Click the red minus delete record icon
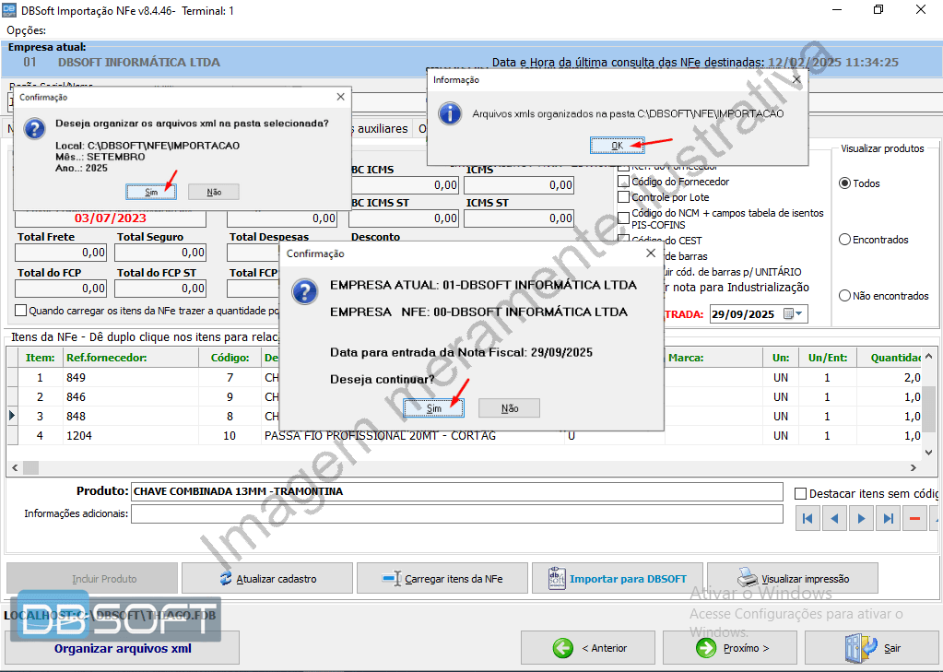This screenshot has height=672, width=943. coord(914,519)
